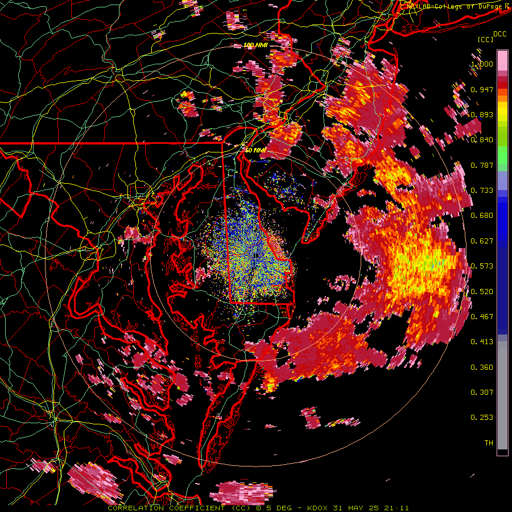The image size is (512, 512).
Task: Click the 0.787 color scale label
Action: pos(482,165)
